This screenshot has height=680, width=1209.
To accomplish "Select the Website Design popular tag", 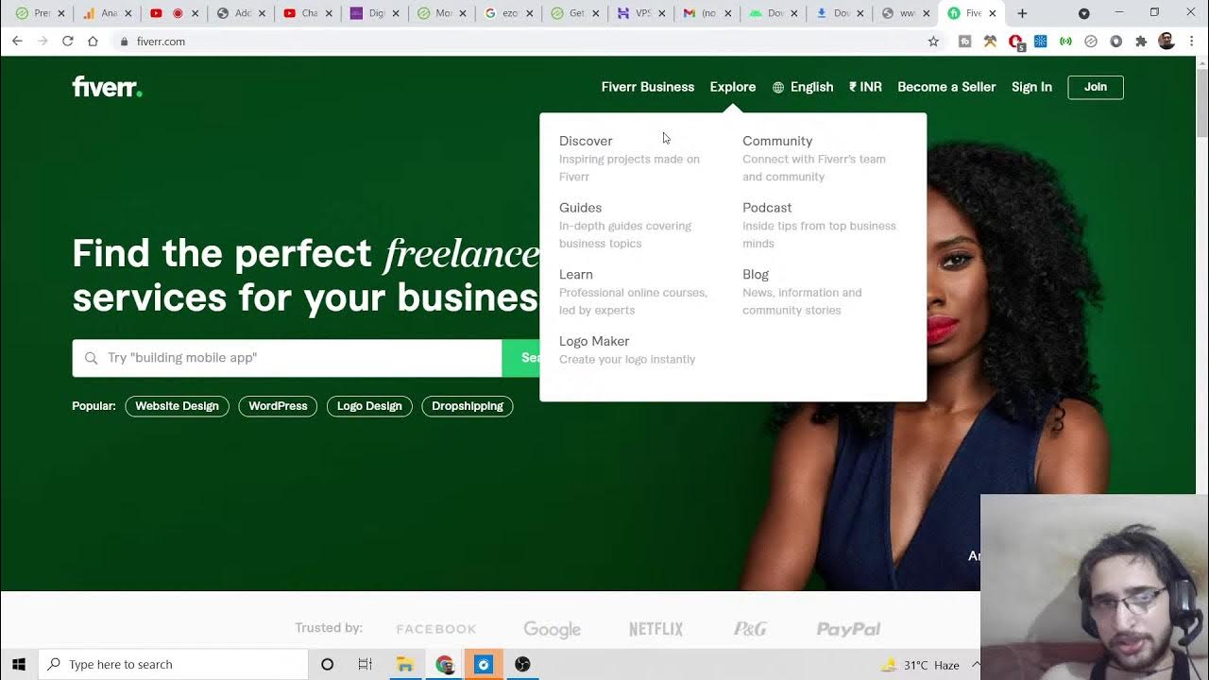I will (177, 406).
